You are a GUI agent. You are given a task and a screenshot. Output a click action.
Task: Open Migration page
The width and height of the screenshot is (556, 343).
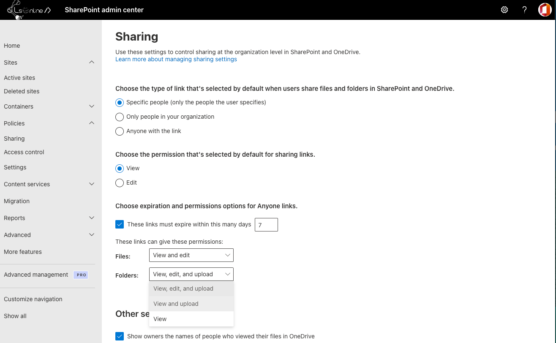pos(17,201)
